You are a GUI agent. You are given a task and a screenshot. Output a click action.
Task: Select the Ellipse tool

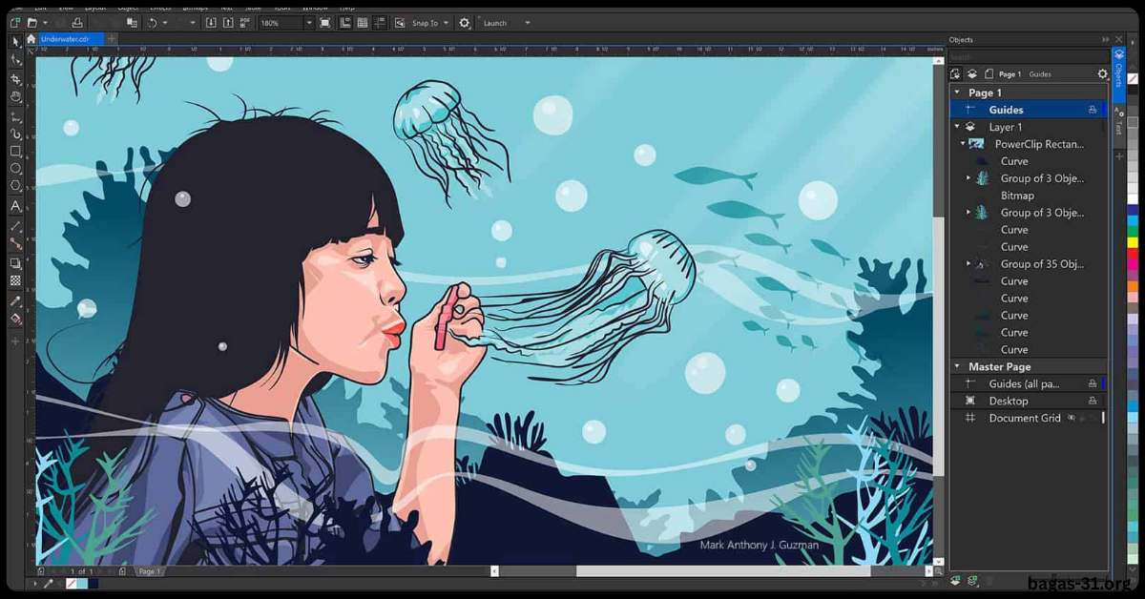15,168
